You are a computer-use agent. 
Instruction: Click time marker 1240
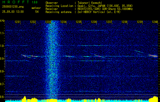[x=155, y=22]
